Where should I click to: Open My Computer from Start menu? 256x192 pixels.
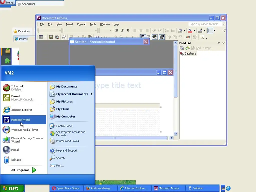(71, 116)
